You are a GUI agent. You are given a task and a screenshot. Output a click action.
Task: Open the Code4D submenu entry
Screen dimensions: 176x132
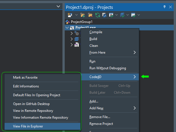(x=110, y=77)
